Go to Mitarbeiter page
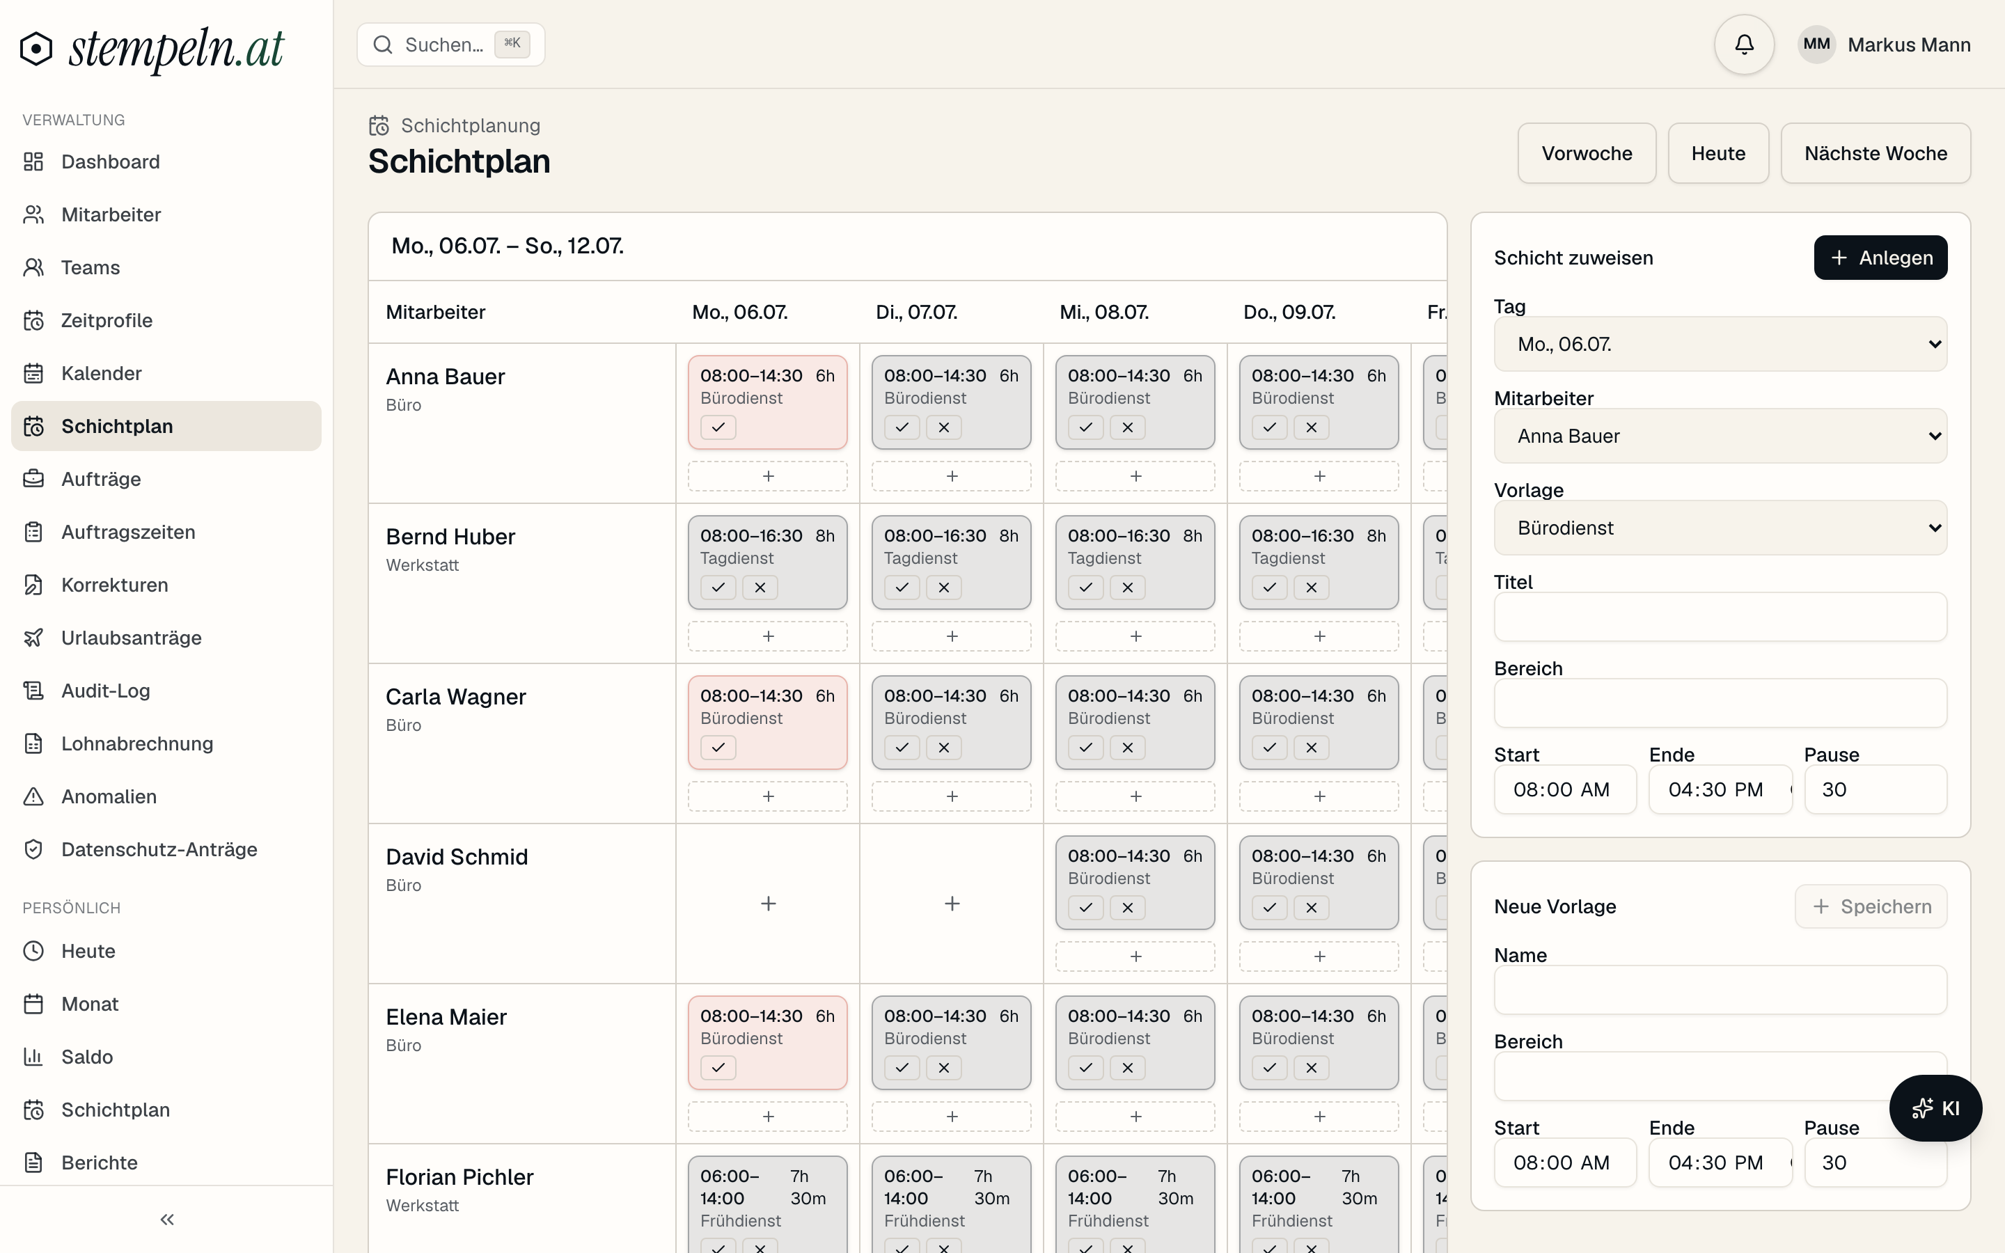Screen dimensions: 2005x1253 [x=166, y=214]
